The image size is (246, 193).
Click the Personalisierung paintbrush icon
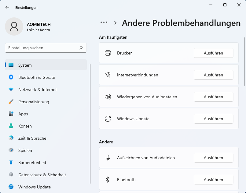tap(11, 102)
